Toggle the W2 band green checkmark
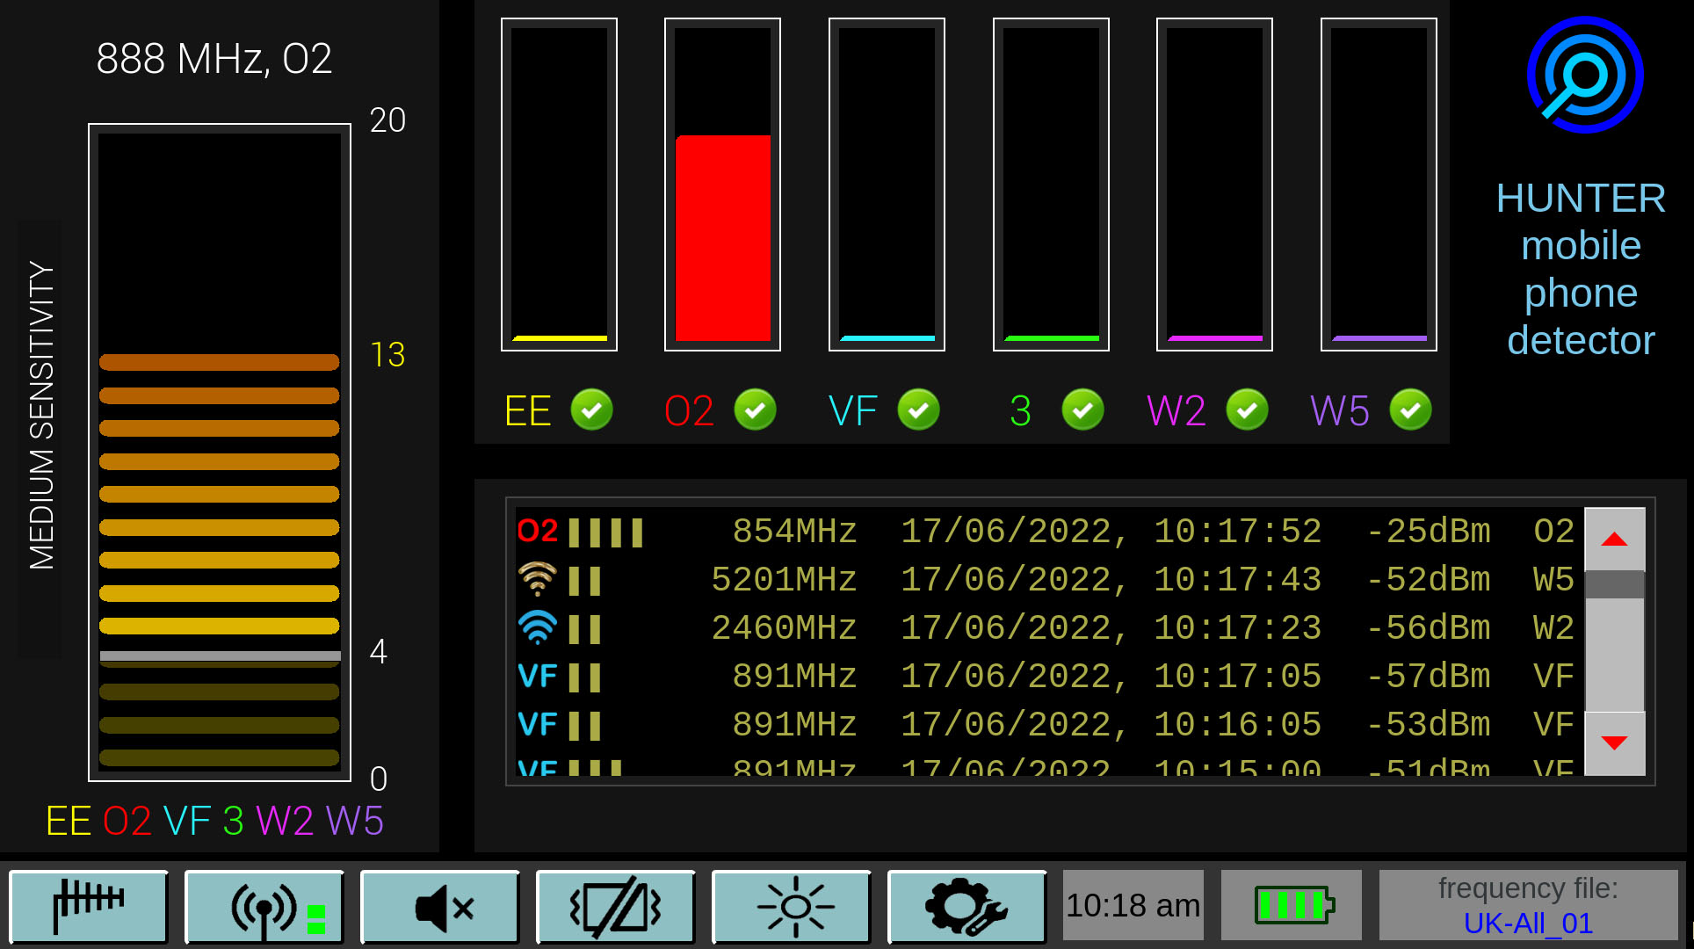 coord(1247,409)
